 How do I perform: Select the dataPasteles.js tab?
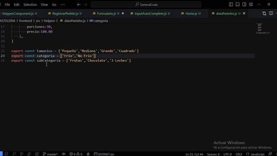(x=226, y=13)
